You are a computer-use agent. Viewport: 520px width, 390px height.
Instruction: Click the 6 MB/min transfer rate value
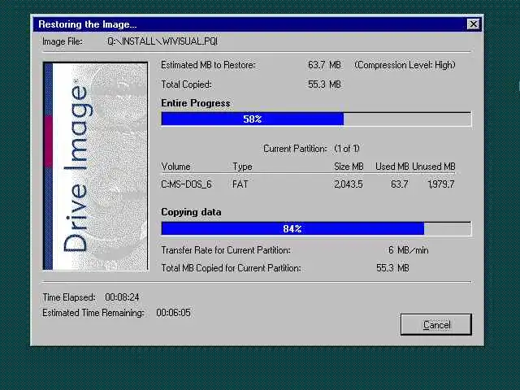(x=408, y=250)
